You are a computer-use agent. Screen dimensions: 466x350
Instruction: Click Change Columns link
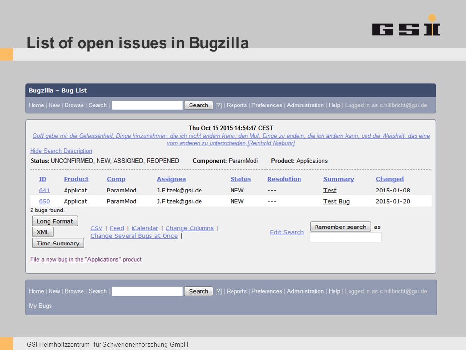click(x=190, y=228)
